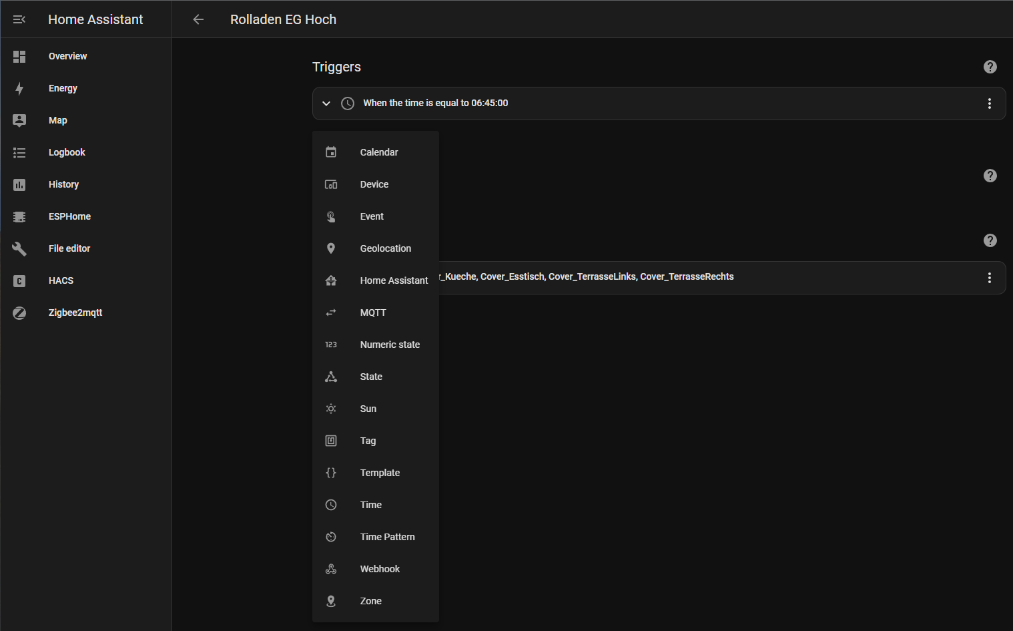Go to the History page
Image resolution: width=1013 pixels, height=631 pixels.
pos(63,184)
